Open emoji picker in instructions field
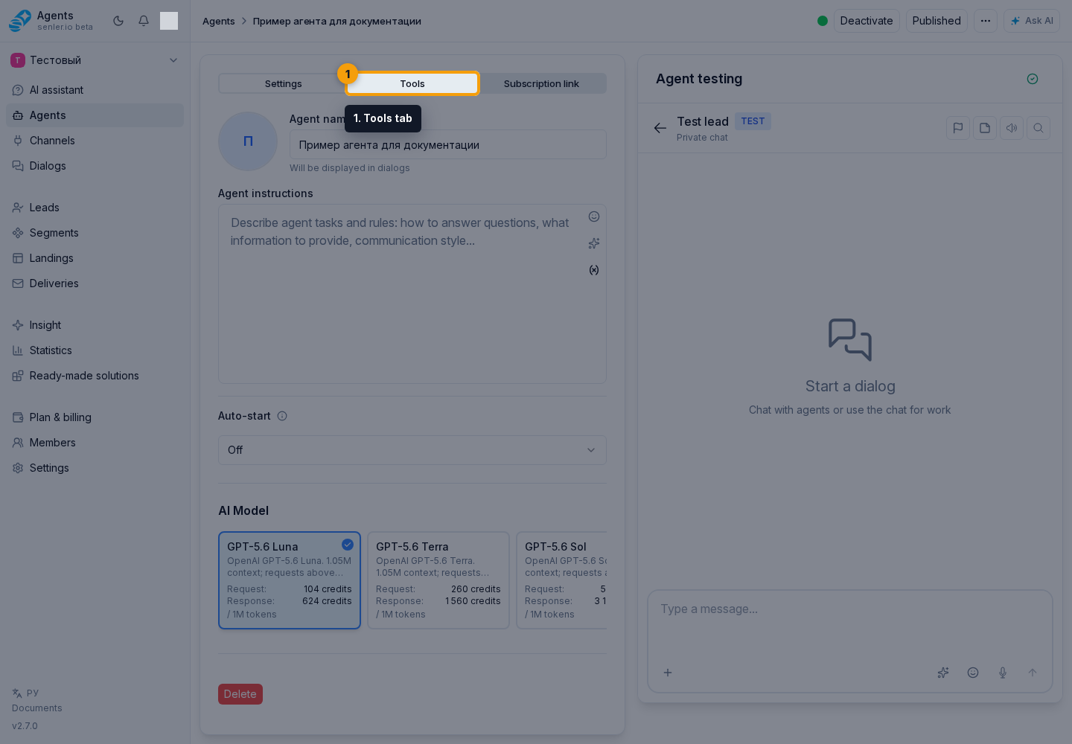The image size is (1072, 744). [594, 217]
